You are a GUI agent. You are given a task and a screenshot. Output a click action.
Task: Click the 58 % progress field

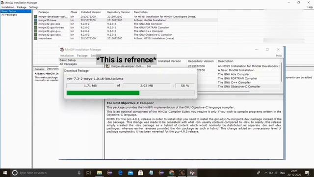[x=185, y=86]
